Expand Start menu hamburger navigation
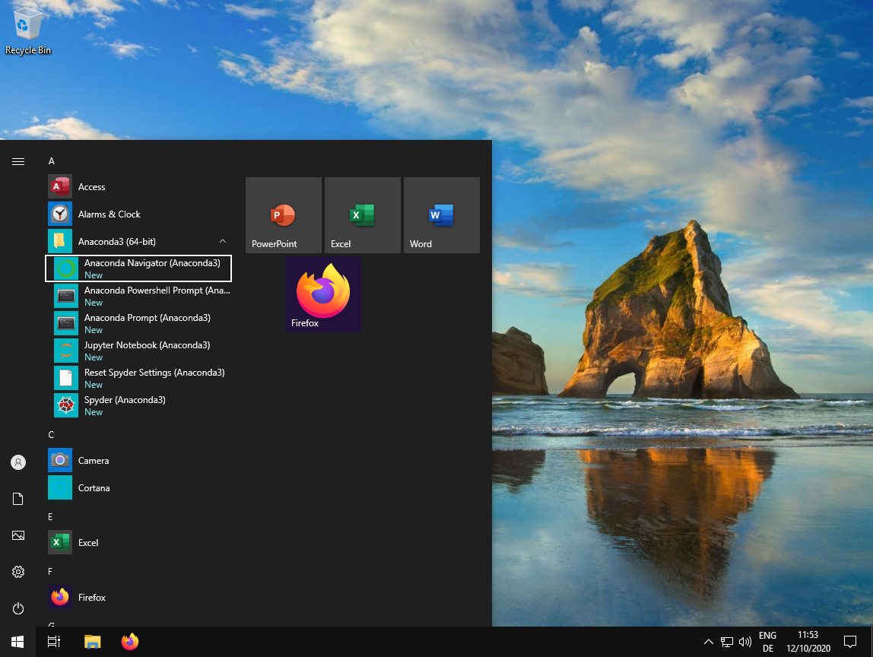The height and width of the screenshot is (657, 873). tap(18, 161)
